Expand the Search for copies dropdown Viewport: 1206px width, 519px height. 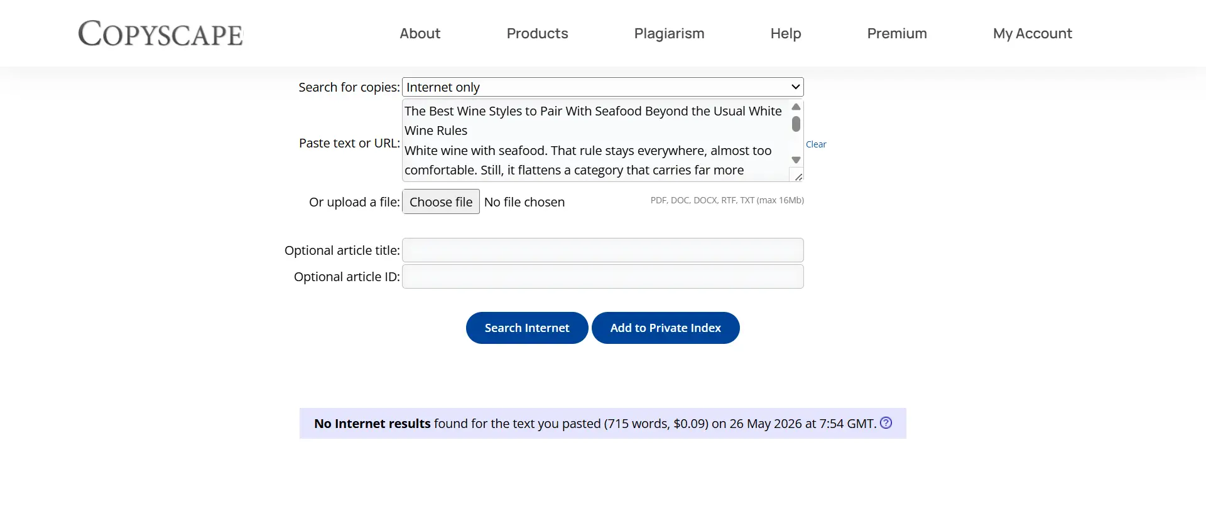point(603,87)
